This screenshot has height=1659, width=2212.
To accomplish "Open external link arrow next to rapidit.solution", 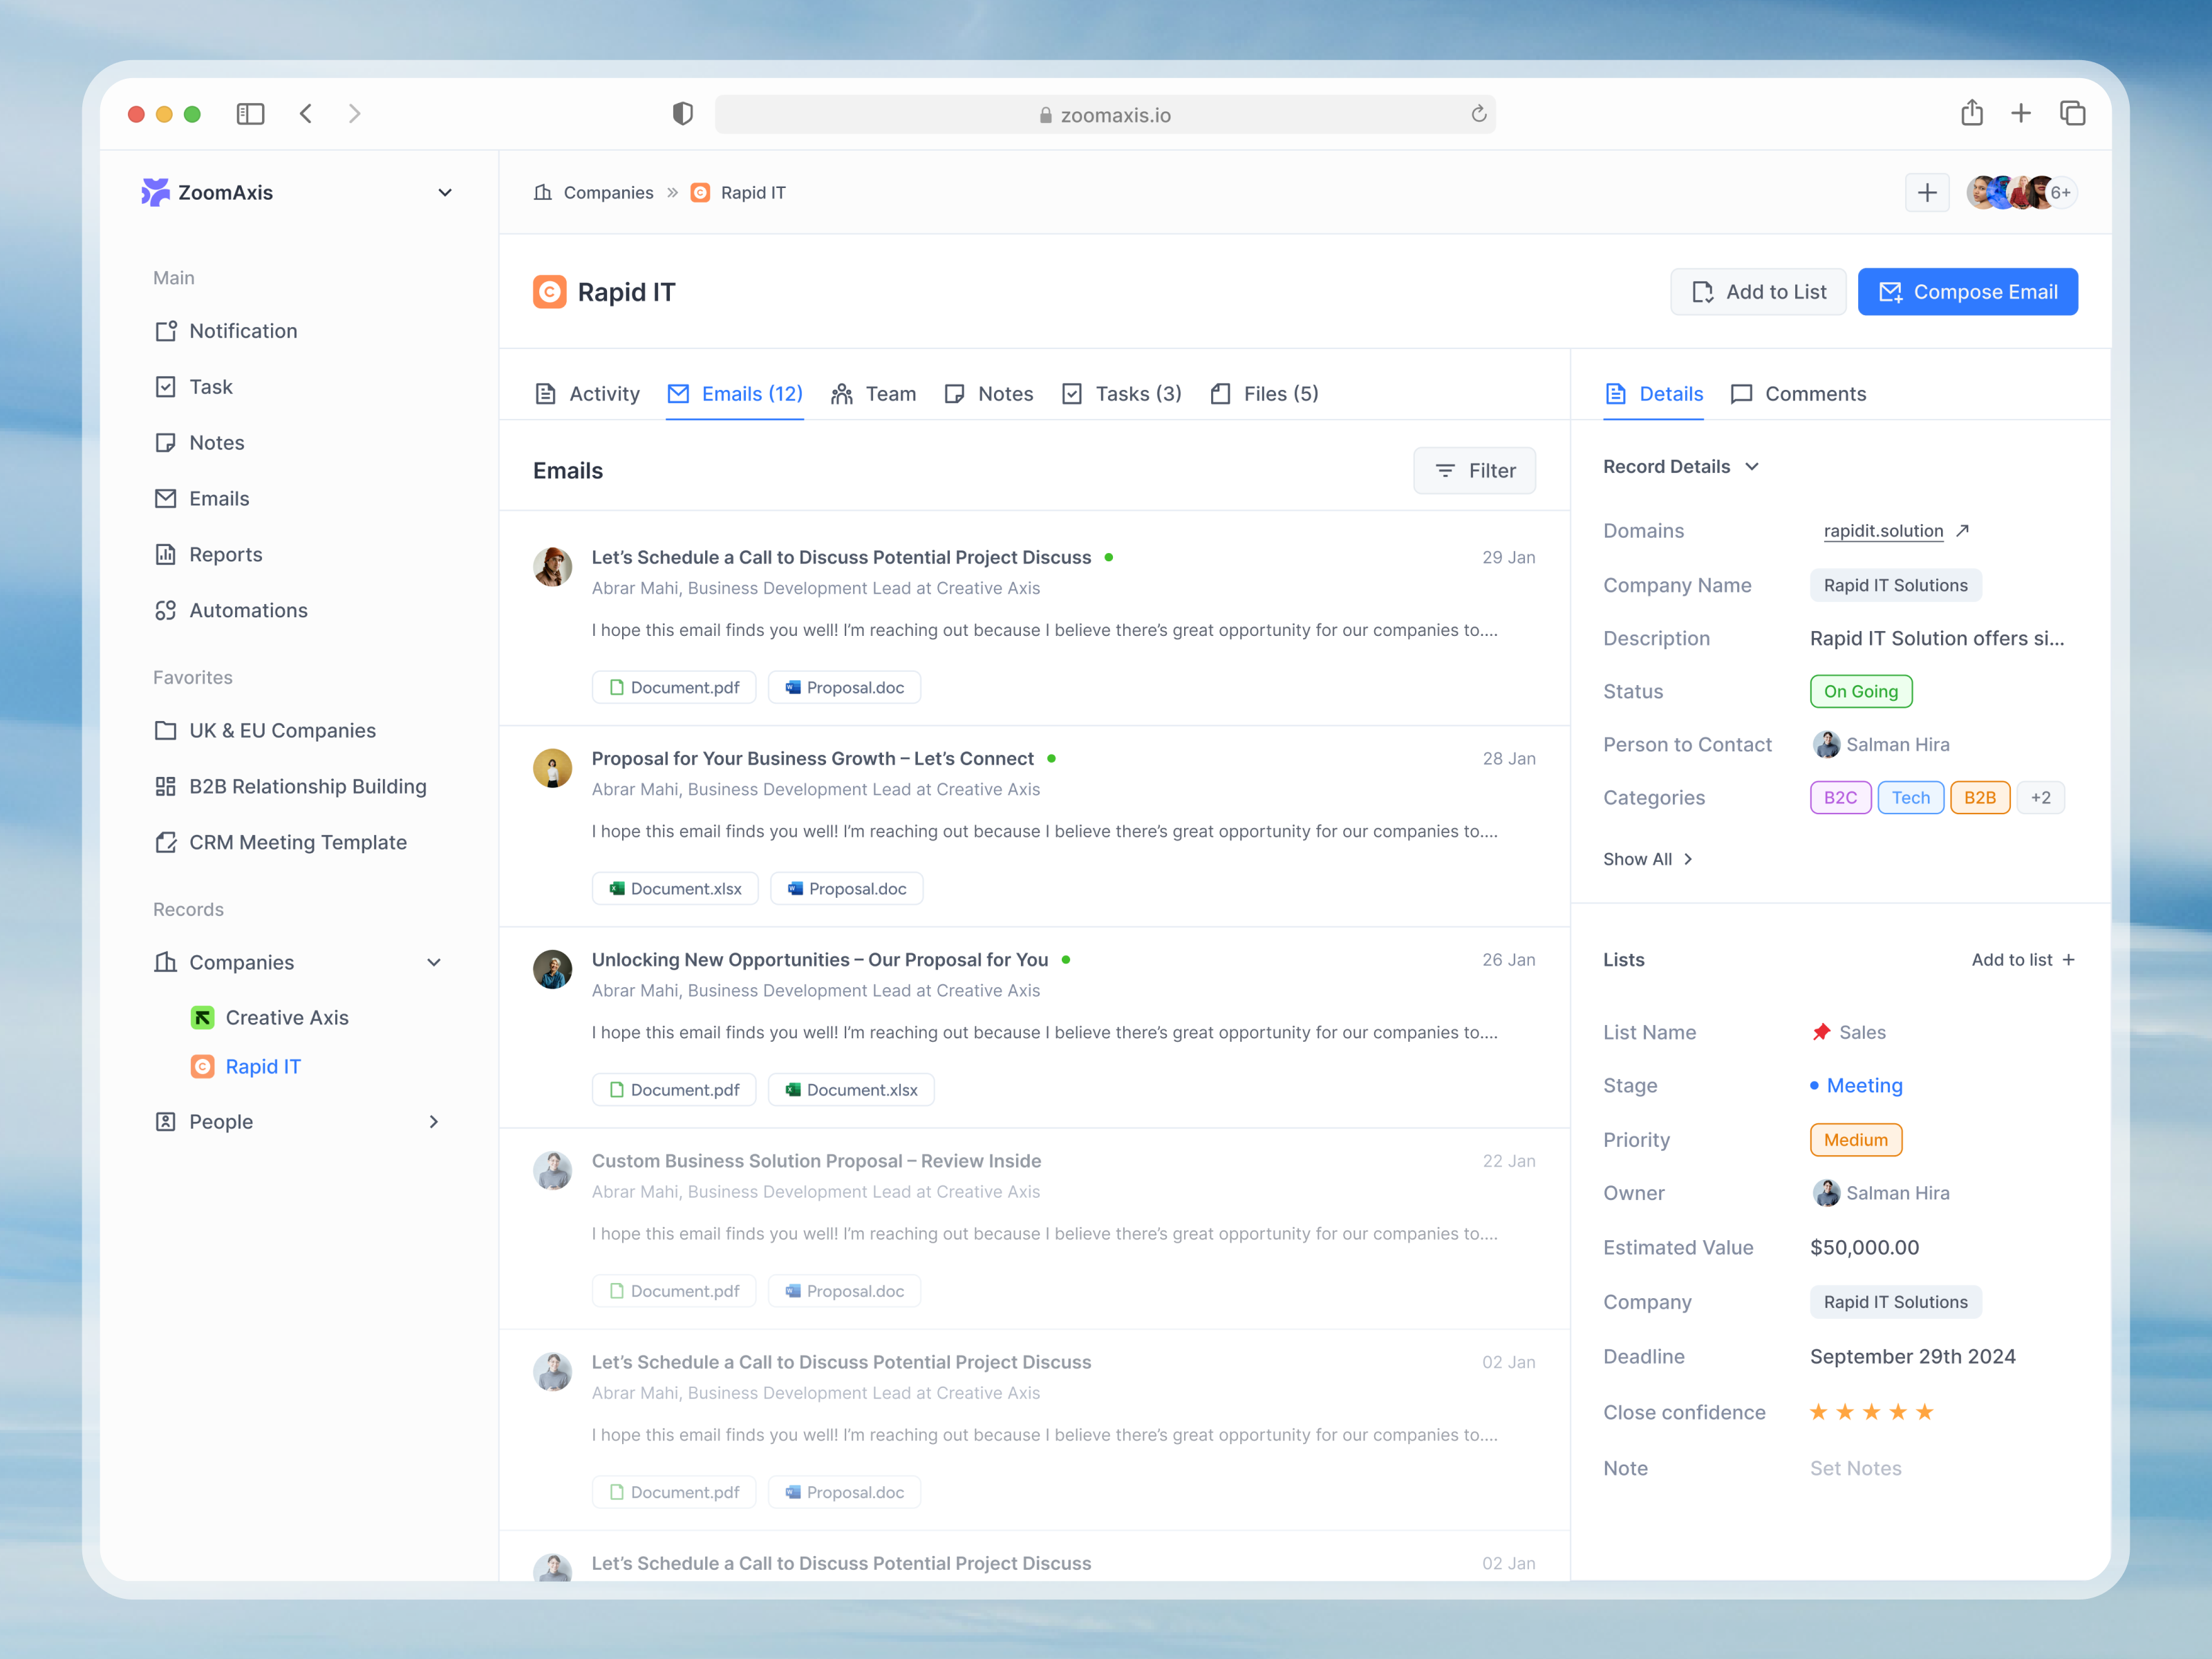I will [x=1962, y=531].
